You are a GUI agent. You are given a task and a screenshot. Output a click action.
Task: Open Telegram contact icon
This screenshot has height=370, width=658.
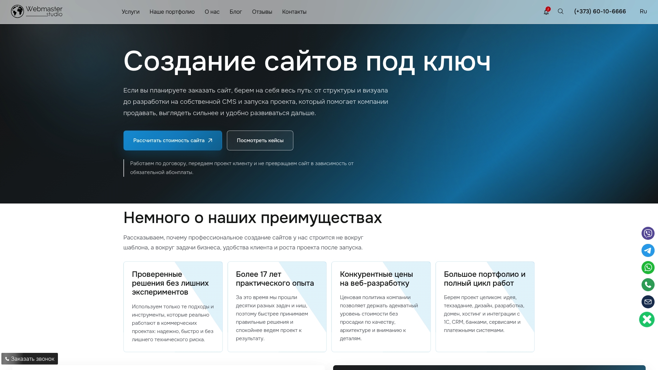(647, 250)
